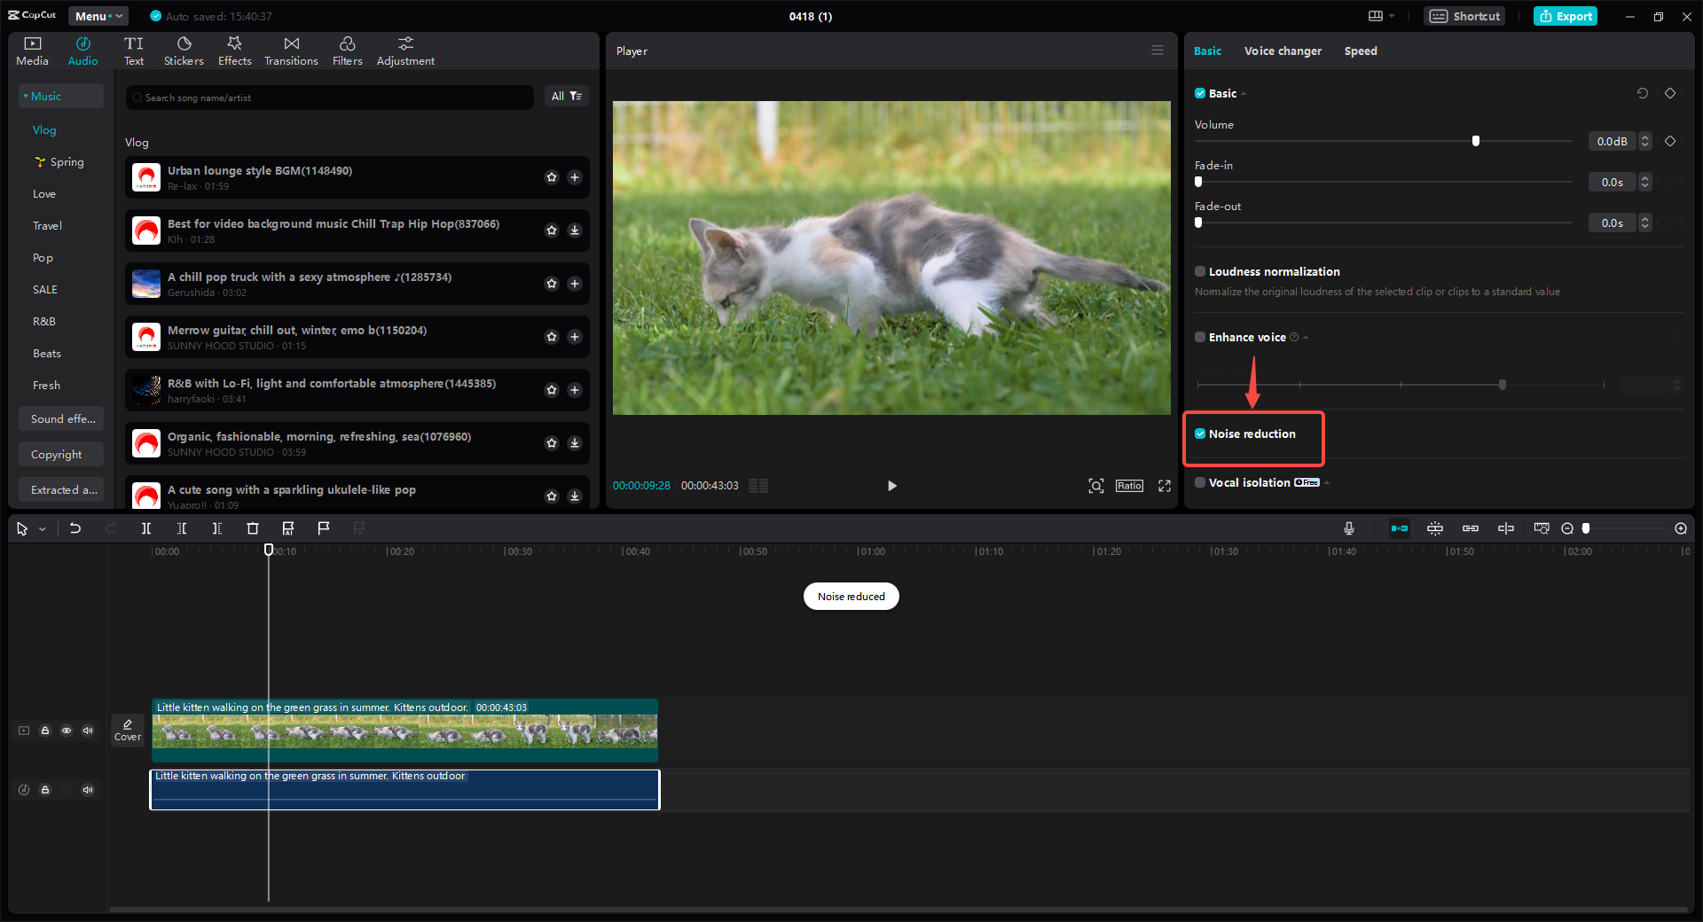Select the Sound effects category in the sidebar
The image size is (1703, 922).
click(x=60, y=418)
